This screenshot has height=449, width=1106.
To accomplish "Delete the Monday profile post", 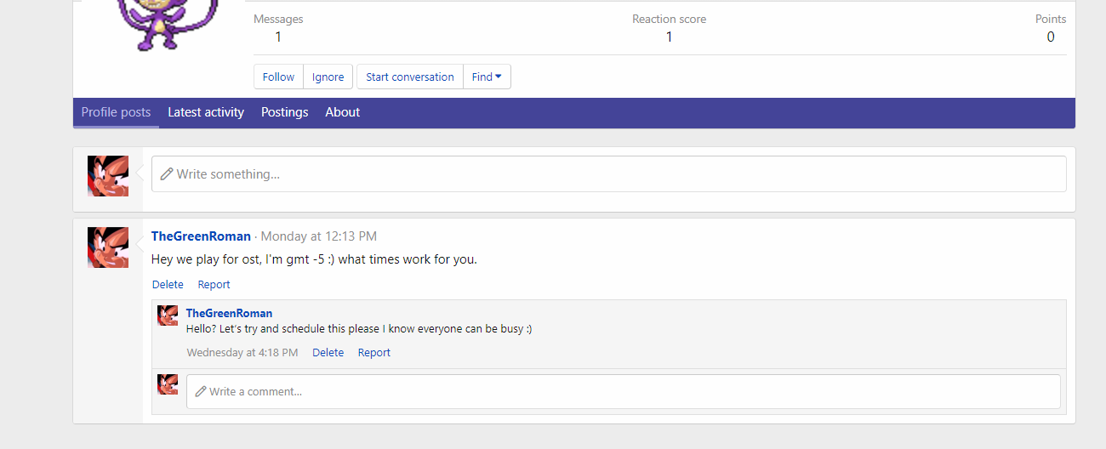I will click(168, 285).
